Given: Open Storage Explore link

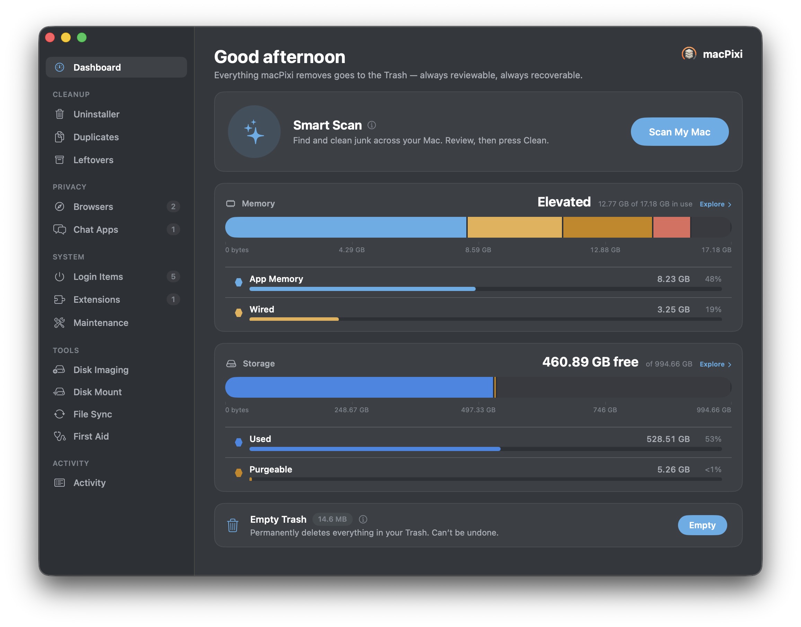Looking at the screenshot, I should [712, 364].
